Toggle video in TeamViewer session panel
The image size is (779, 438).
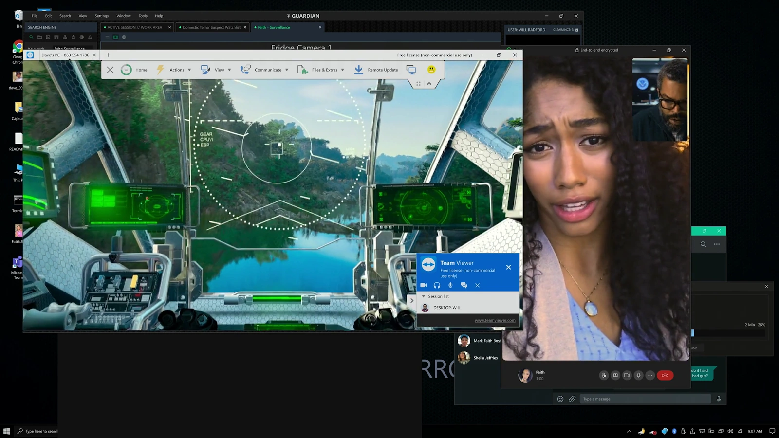point(424,285)
